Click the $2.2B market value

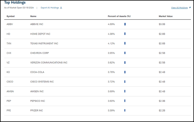tap(162, 111)
